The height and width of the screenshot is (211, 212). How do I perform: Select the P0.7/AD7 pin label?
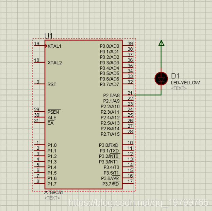109,84
